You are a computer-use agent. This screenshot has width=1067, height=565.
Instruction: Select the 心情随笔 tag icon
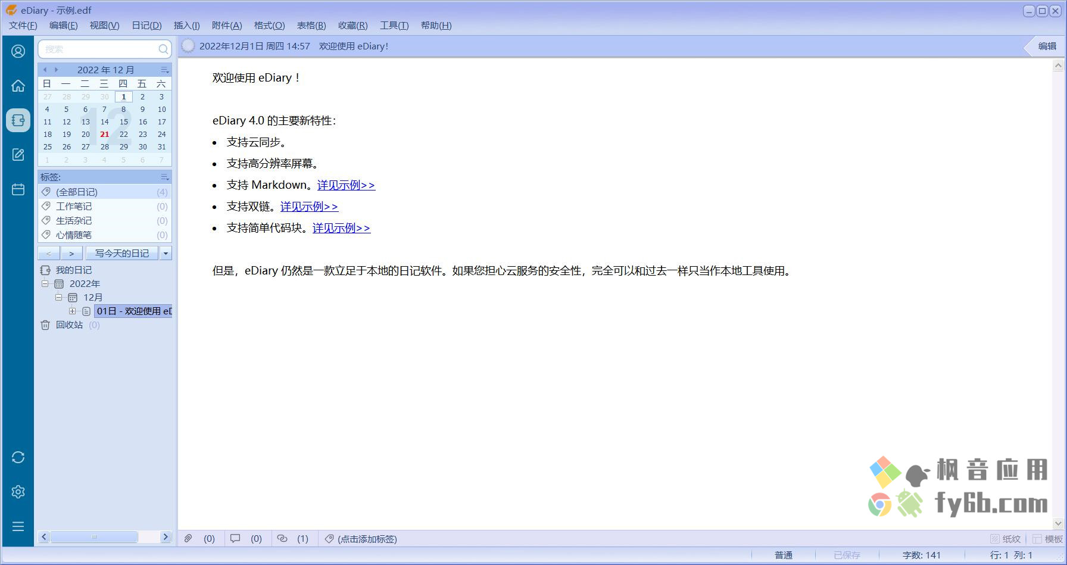46,235
